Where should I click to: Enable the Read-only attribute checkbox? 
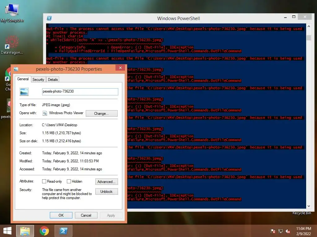44,181
